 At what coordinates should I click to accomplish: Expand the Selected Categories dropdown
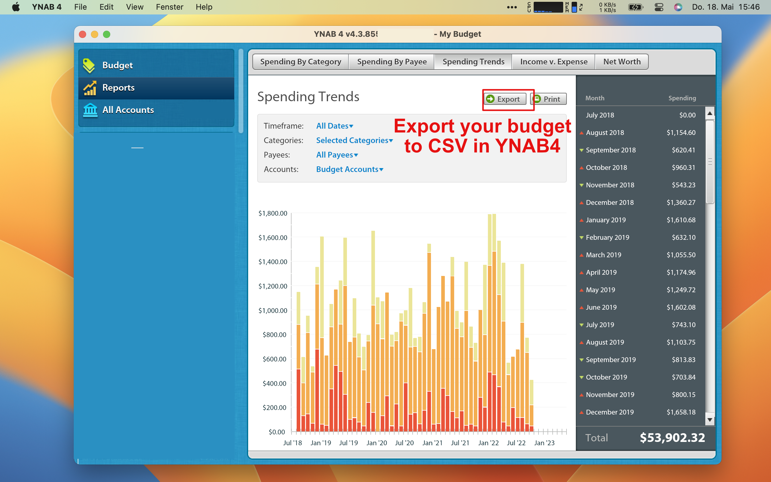(354, 140)
